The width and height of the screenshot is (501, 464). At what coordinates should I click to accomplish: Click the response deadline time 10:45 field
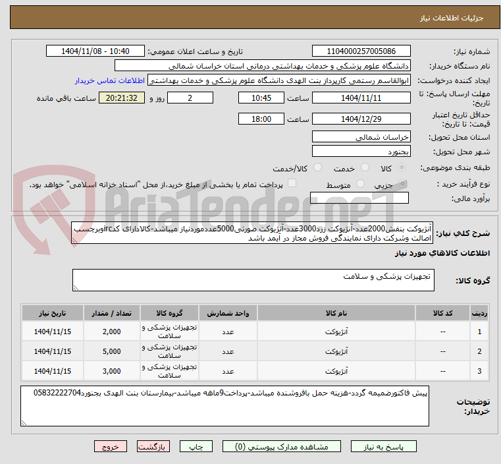coord(261,98)
